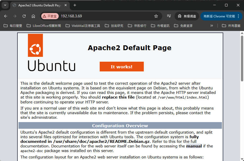
Task: Click the forward navigation arrow
Action: [15, 16]
